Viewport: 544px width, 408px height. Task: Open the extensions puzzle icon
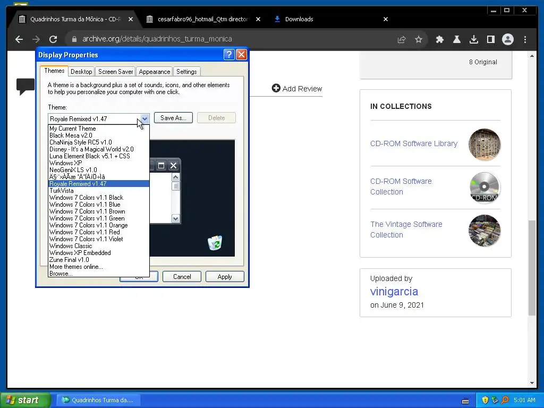tap(439, 39)
